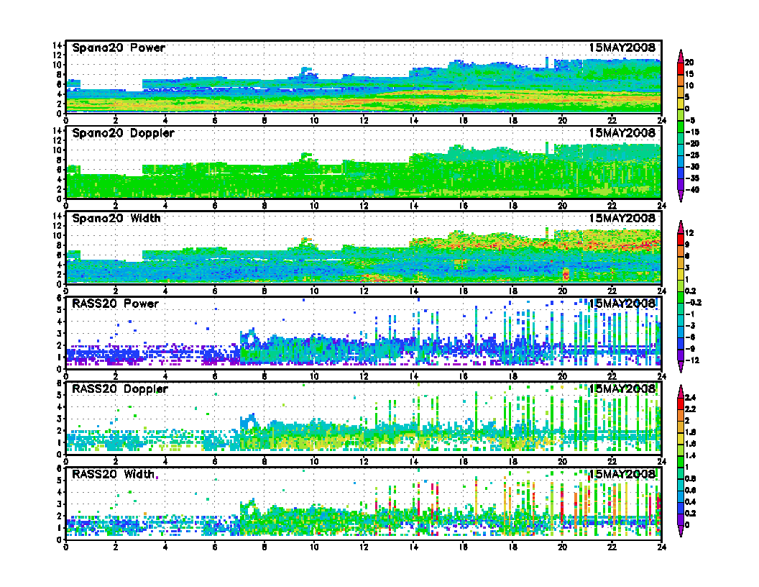Pick the color labeled -40 on the top colorbar
The image size is (759, 587).
coord(680,190)
